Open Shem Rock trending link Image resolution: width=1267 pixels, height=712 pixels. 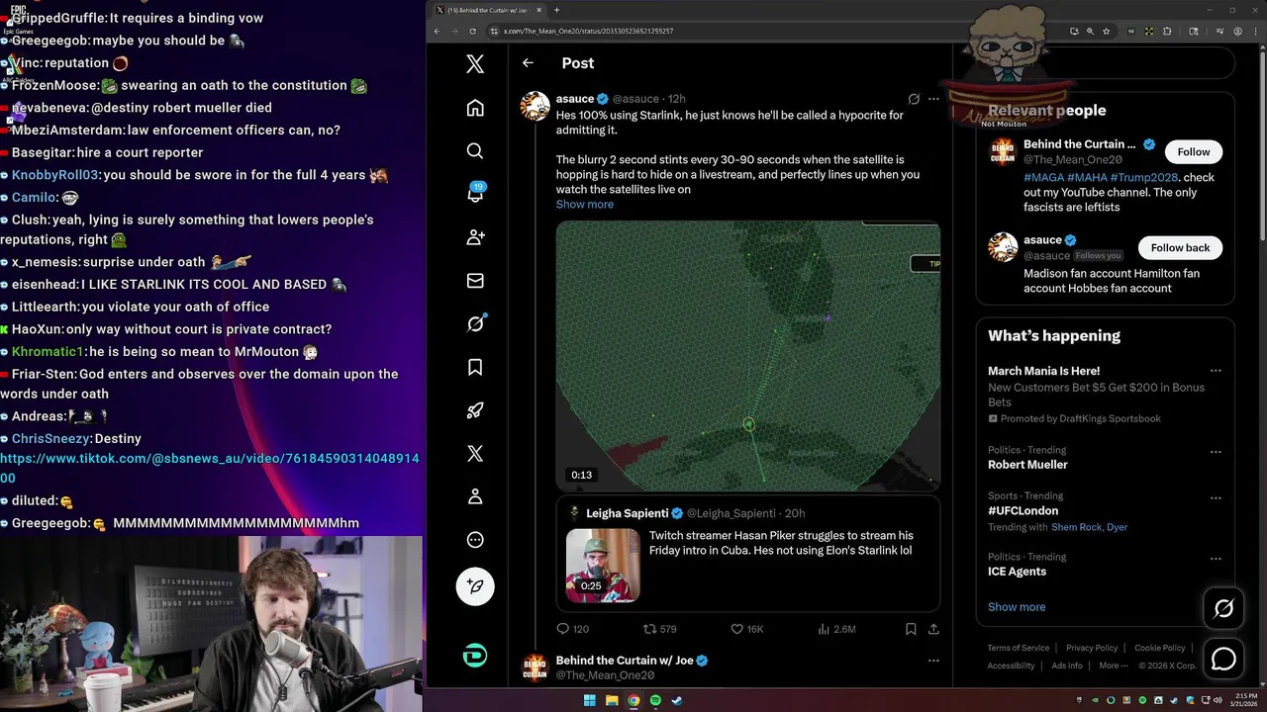pos(1075,527)
